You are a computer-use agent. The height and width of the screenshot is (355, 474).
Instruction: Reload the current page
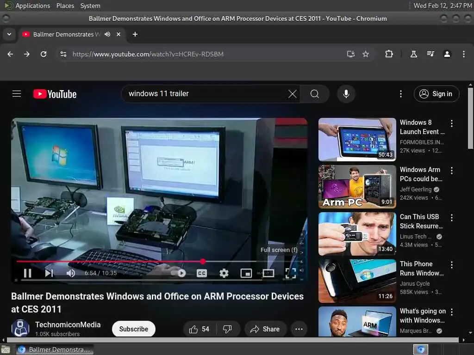[44, 54]
